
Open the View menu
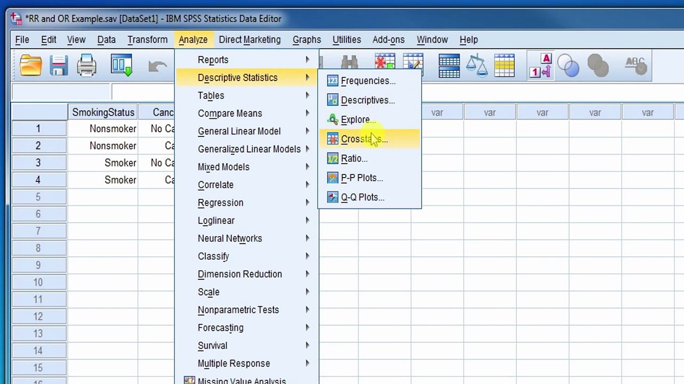click(76, 39)
